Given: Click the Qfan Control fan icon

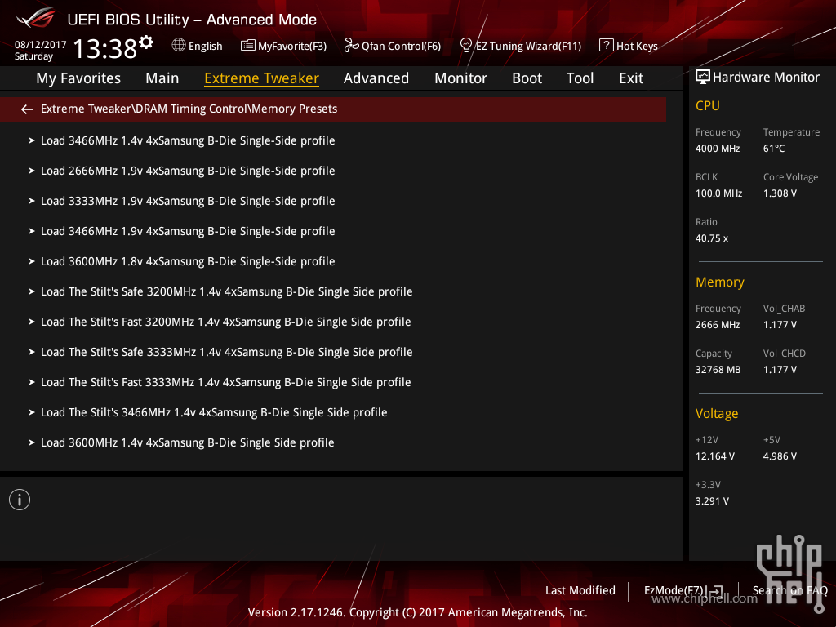Looking at the screenshot, I should [351, 46].
